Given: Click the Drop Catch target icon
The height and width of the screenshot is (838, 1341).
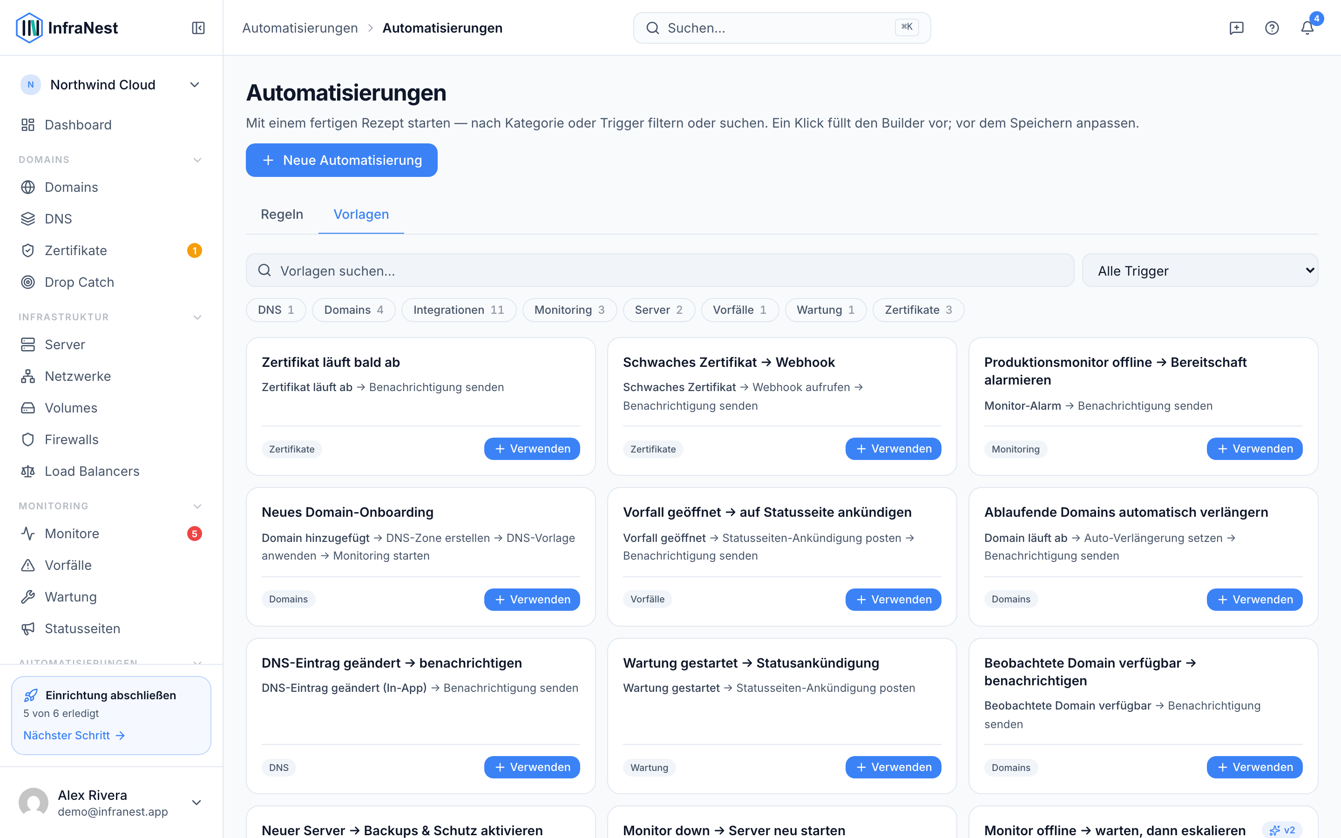Looking at the screenshot, I should coord(28,282).
